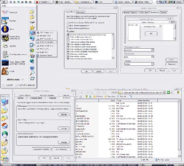Open the Explorer address bar dropdown
This screenshot has height=166, width=184.
pos(165,92)
